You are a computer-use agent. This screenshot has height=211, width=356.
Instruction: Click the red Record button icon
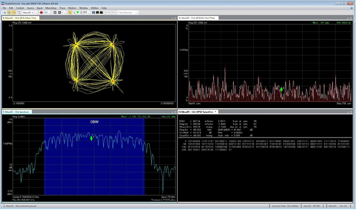click(41, 12)
